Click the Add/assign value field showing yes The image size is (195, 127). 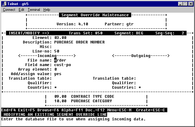pyautogui.click(x=58, y=74)
